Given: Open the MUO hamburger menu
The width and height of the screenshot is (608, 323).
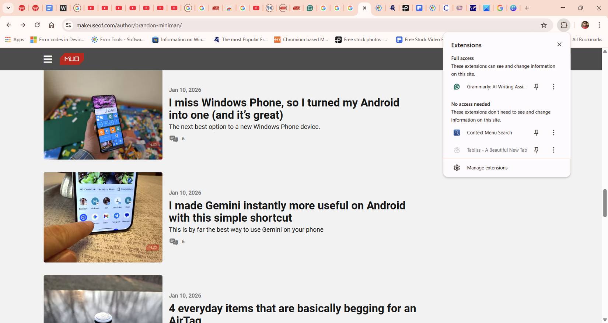Looking at the screenshot, I should coord(48,59).
